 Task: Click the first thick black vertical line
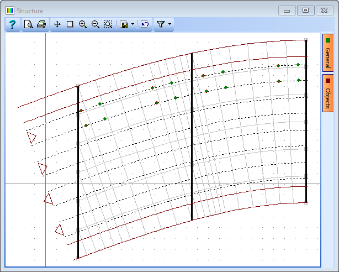coord(78,193)
